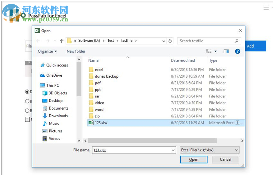
Task: Click the sidebar vertical scrollbar thumb
Action: tap(79, 79)
